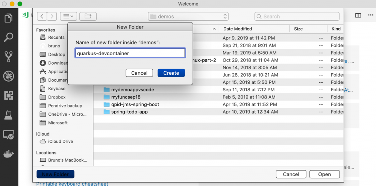Select Documents in sidebar
This screenshot has height=186, width=376.
click(x=53, y=80)
